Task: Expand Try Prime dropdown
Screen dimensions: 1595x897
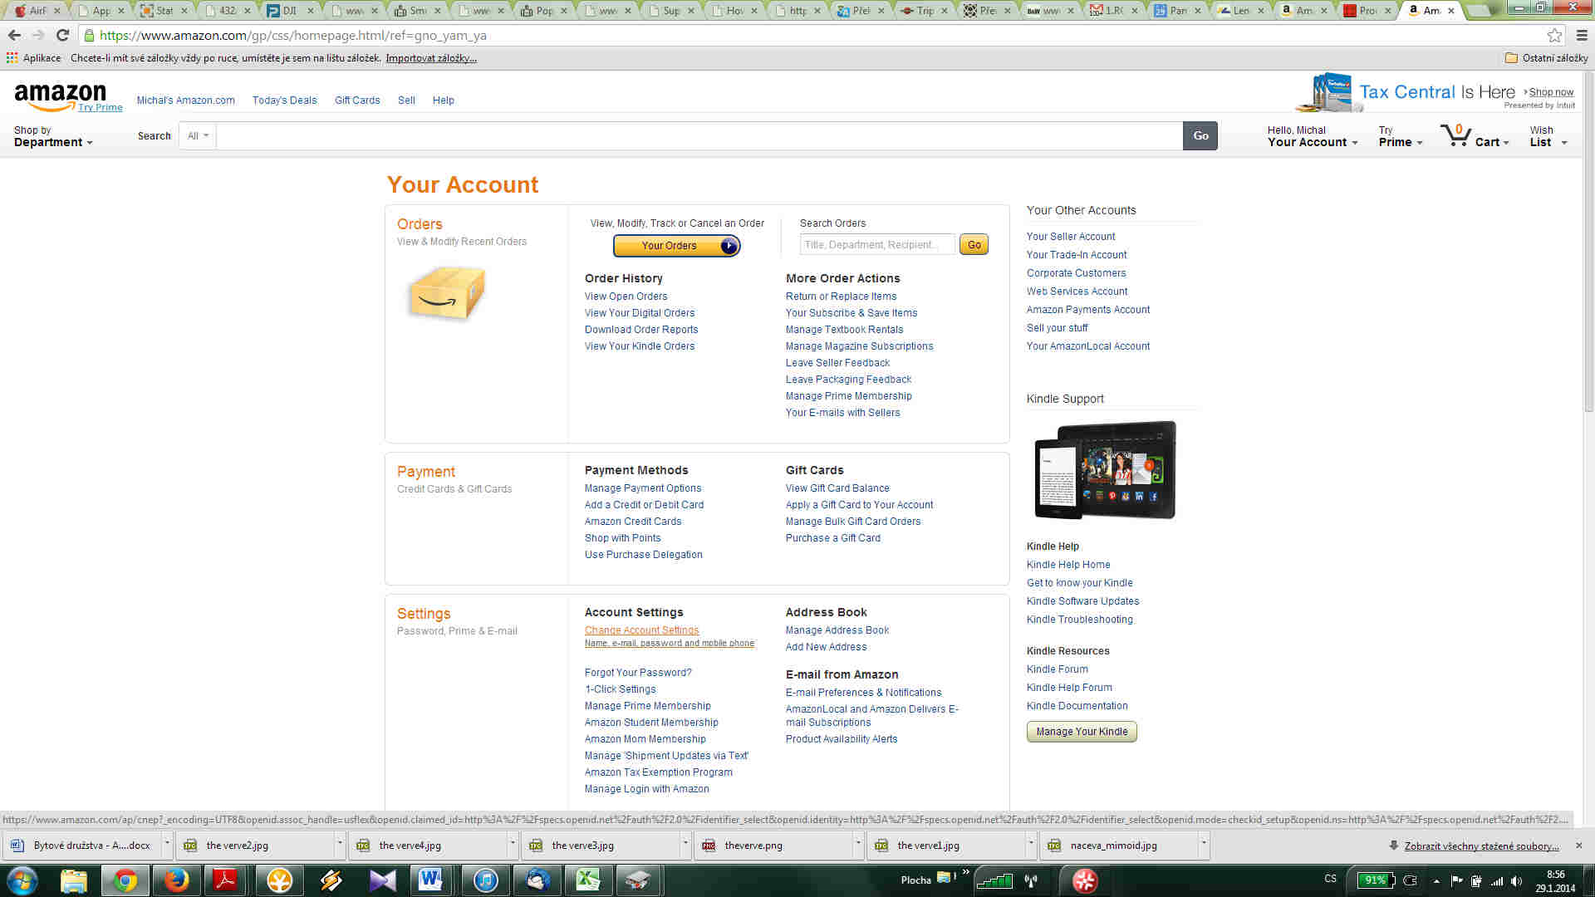Action: [x=1401, y=136]
